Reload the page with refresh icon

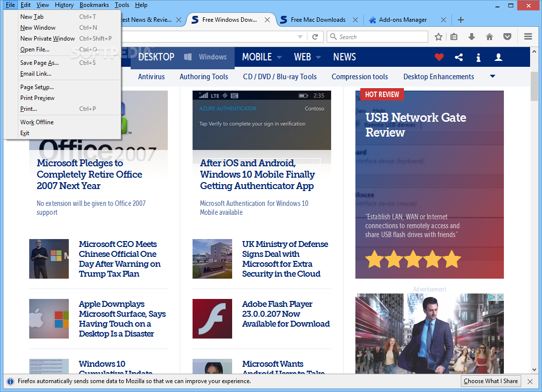point(315,37)
